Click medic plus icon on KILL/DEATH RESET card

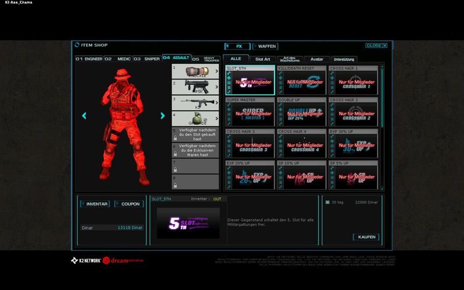[281, 78]
